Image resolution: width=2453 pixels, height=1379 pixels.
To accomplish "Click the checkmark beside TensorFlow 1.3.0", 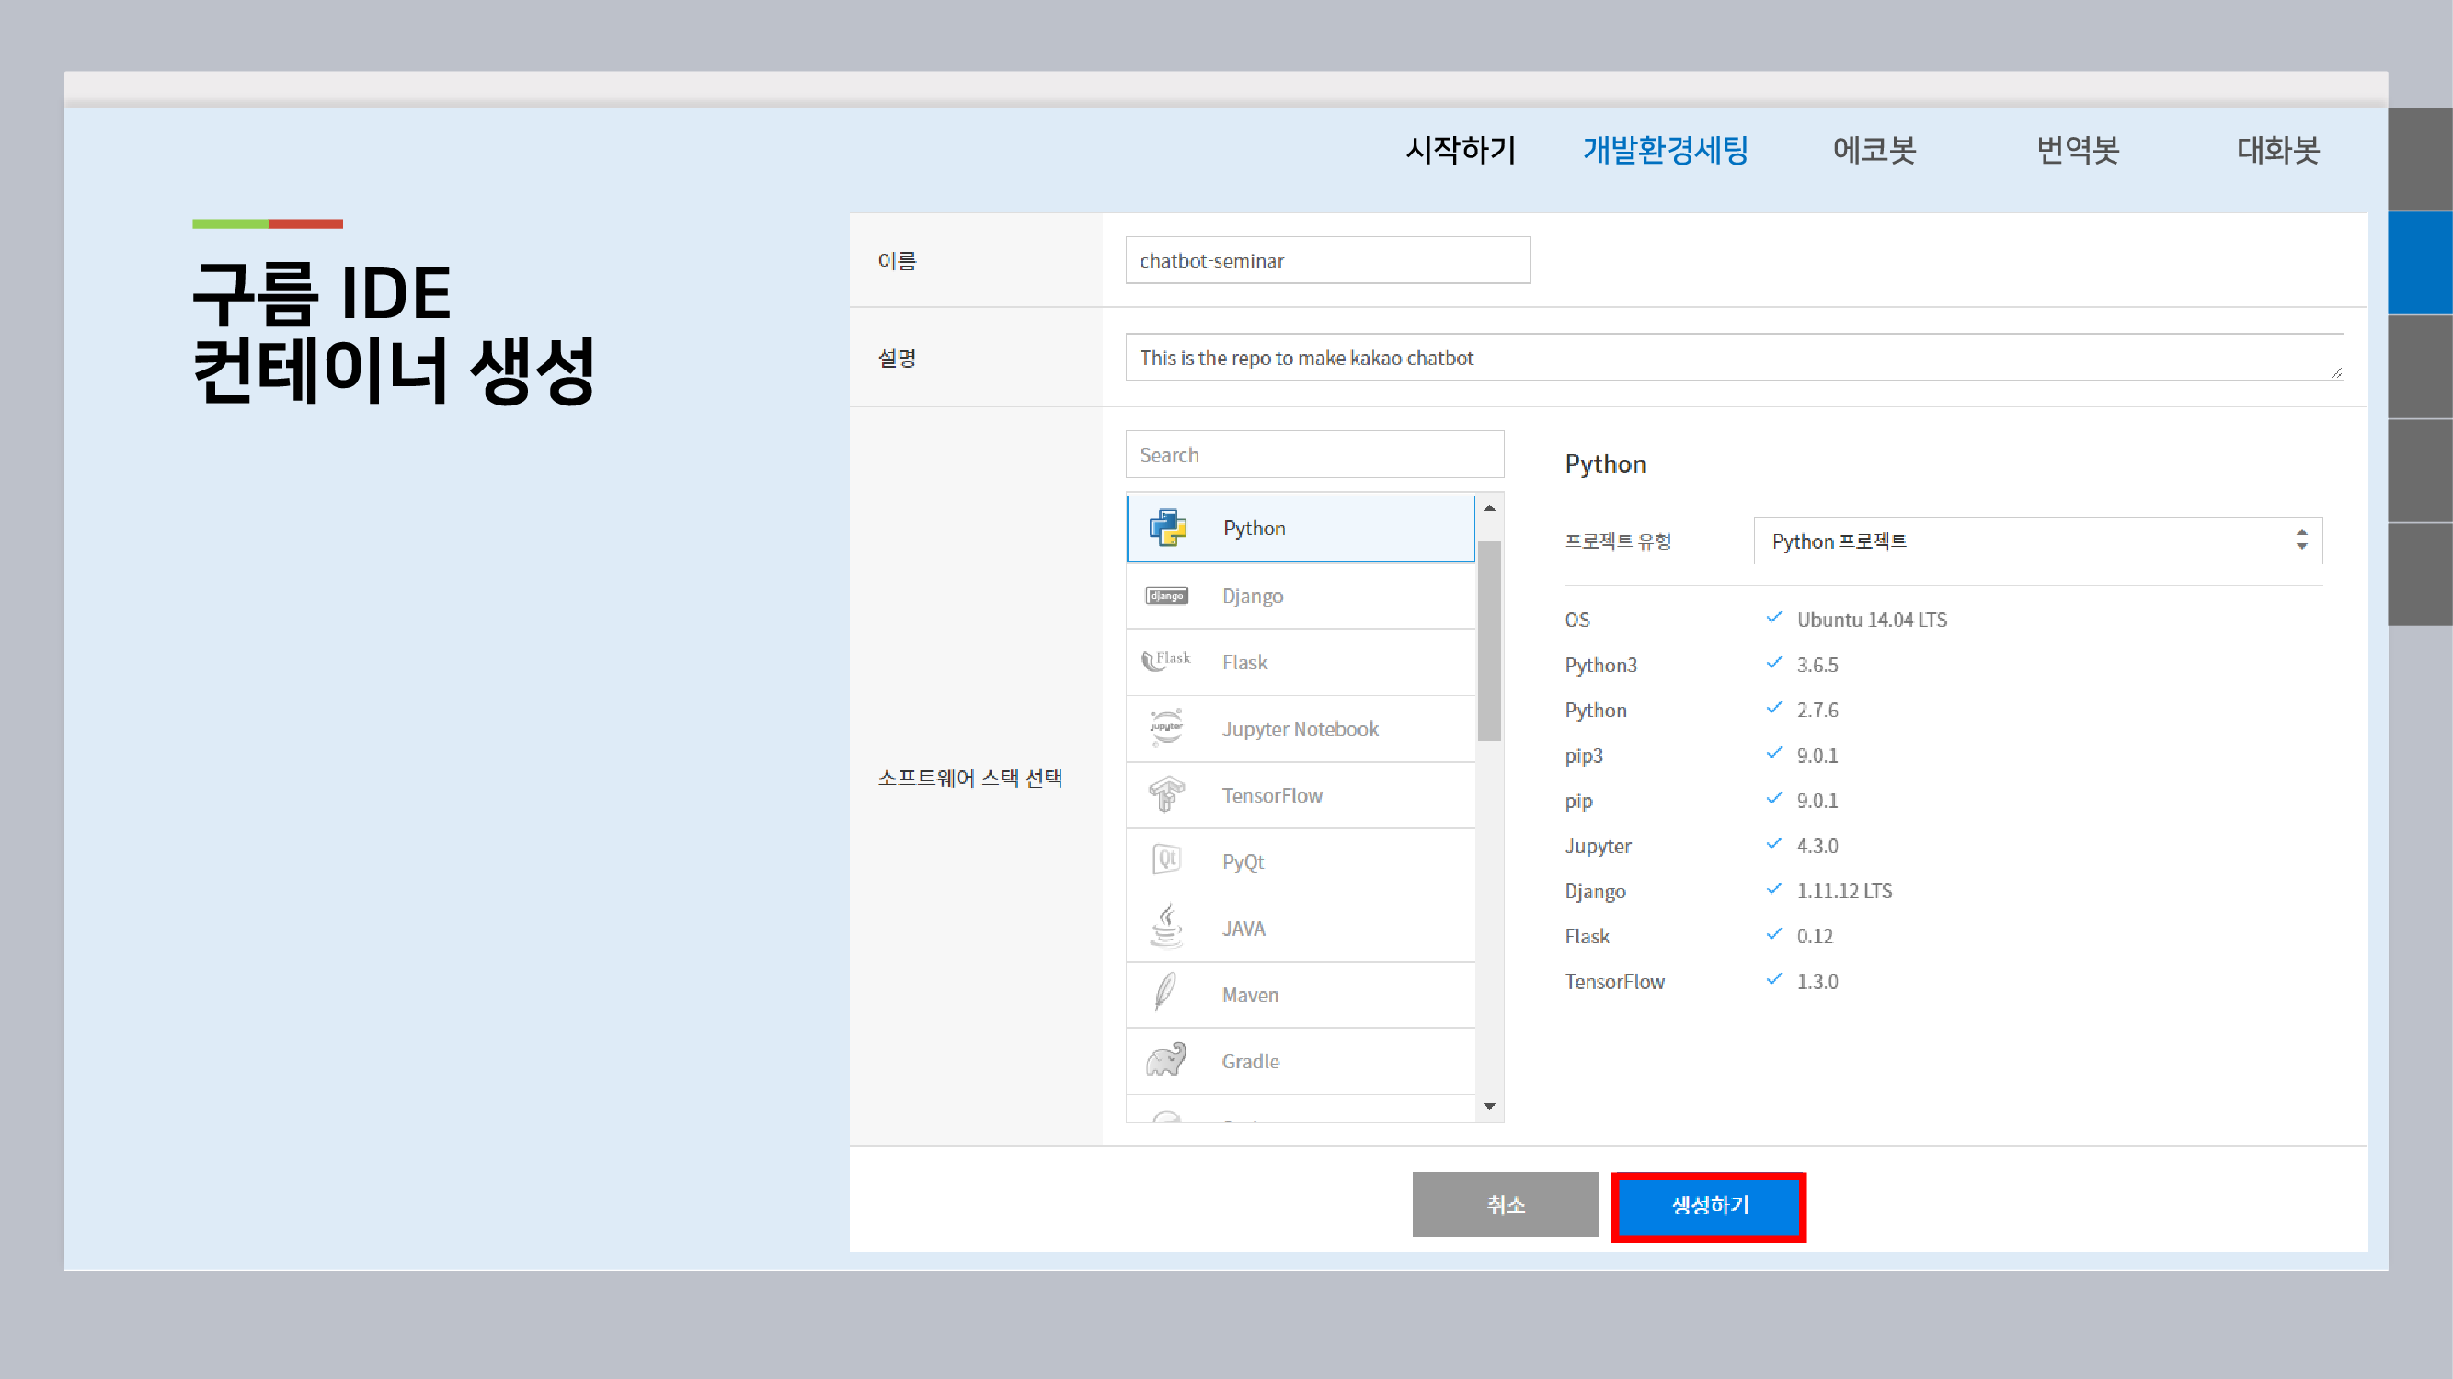I will [1773, 979].
